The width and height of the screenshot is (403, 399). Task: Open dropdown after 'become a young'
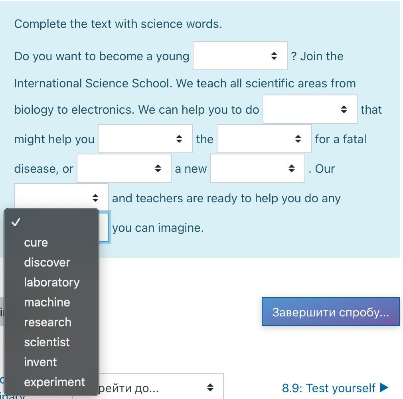[240, 56]
